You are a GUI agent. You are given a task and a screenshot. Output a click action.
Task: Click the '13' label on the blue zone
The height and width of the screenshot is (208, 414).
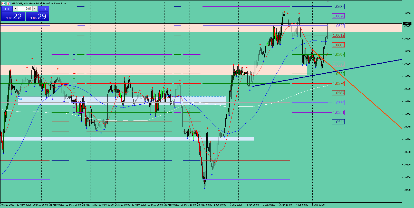pyautogui.click(x=20, y=99)
